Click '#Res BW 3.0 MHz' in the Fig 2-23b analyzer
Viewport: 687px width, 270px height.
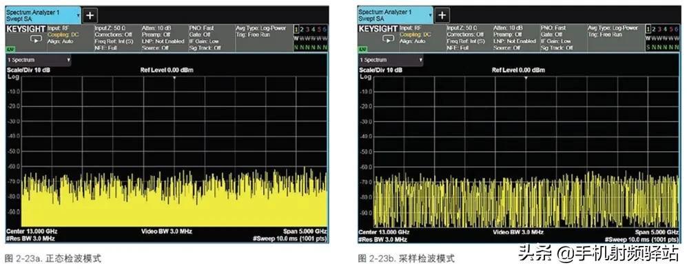coord(382,239)
